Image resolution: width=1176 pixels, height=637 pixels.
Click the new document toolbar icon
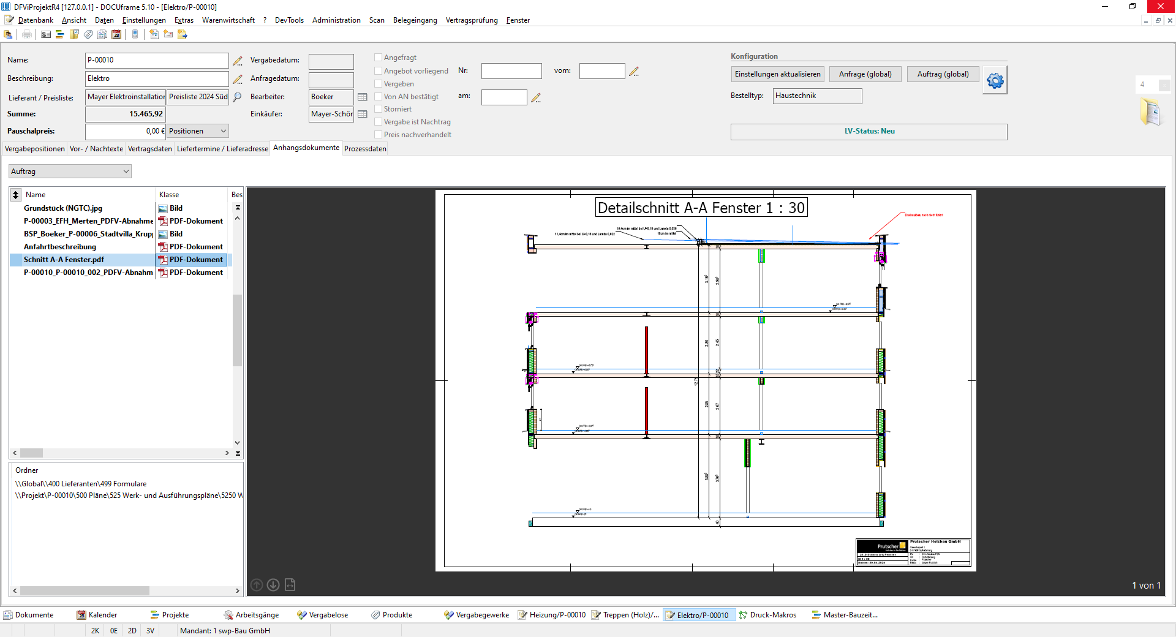pos(154,34)
